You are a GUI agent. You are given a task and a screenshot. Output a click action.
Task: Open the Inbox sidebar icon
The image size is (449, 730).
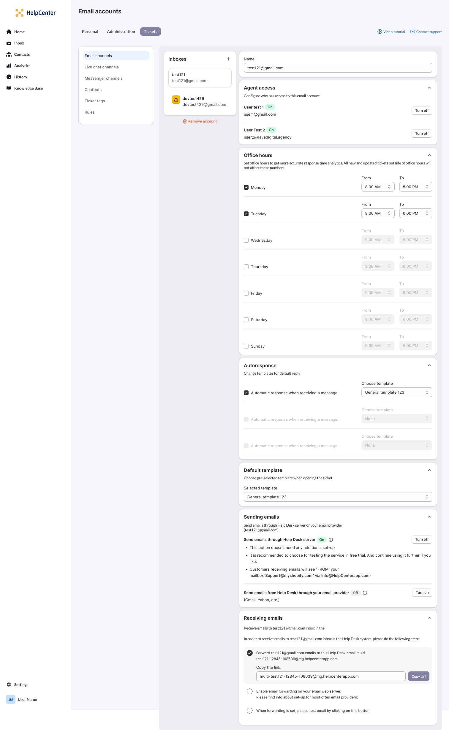pos(9,43)
